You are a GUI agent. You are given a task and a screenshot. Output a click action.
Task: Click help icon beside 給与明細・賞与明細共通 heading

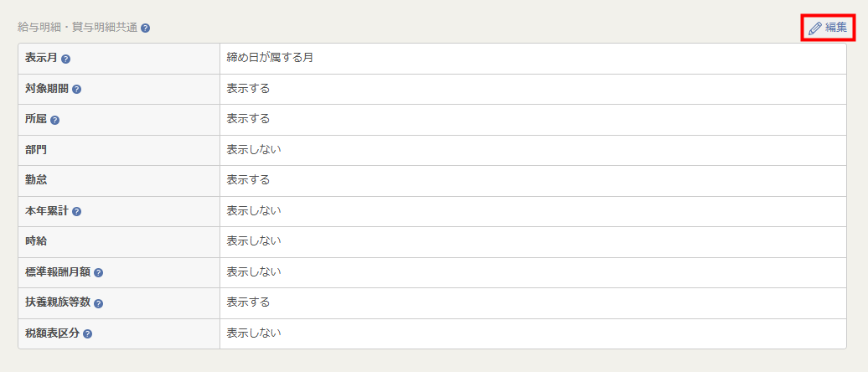tap(146, 28)
